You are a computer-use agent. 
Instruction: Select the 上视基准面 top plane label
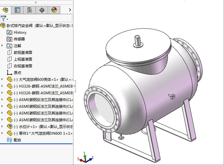(23, 59)
